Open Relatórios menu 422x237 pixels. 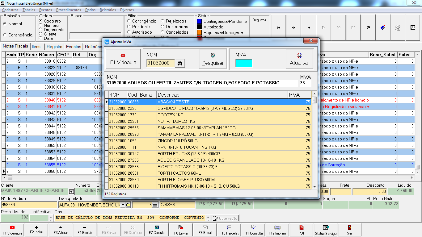(108, 10)
